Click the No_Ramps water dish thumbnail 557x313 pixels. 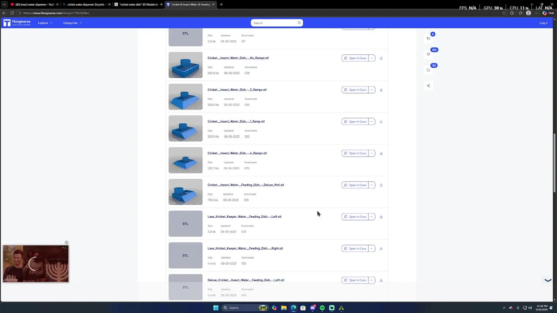point(185,65)
